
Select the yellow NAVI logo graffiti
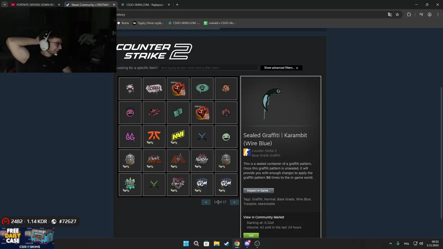point(178,137)
